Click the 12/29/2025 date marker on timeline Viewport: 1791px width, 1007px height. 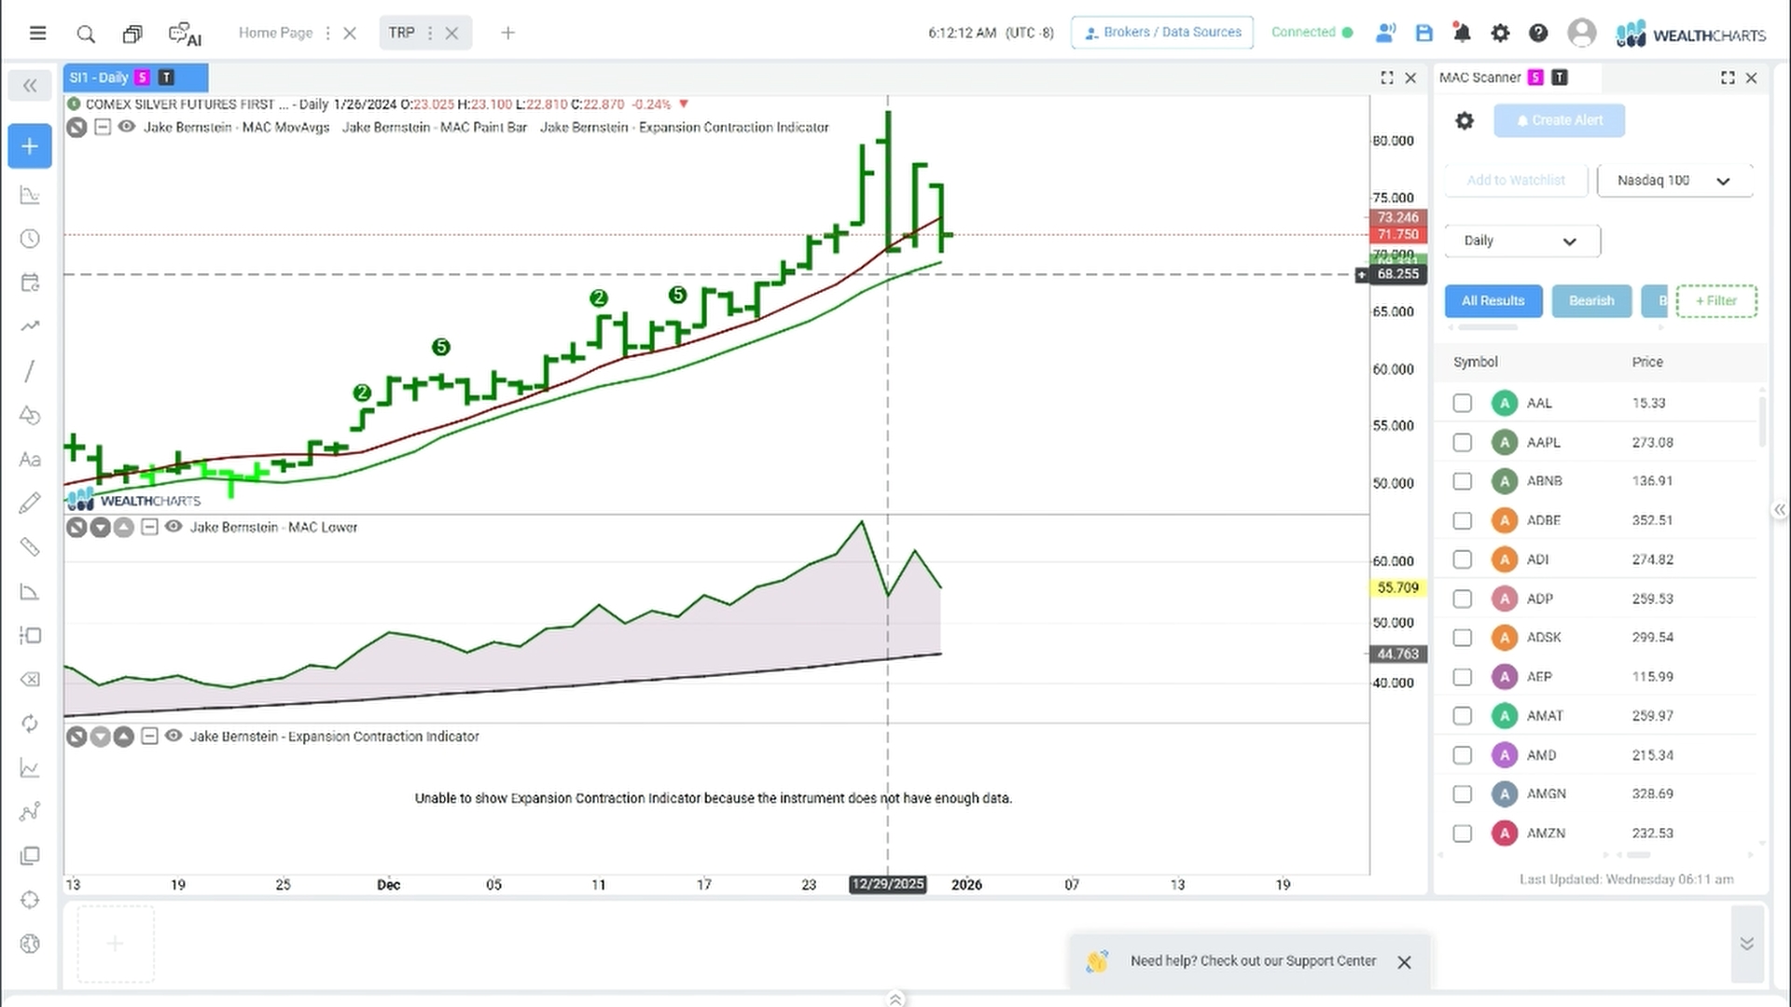(887, 884)
